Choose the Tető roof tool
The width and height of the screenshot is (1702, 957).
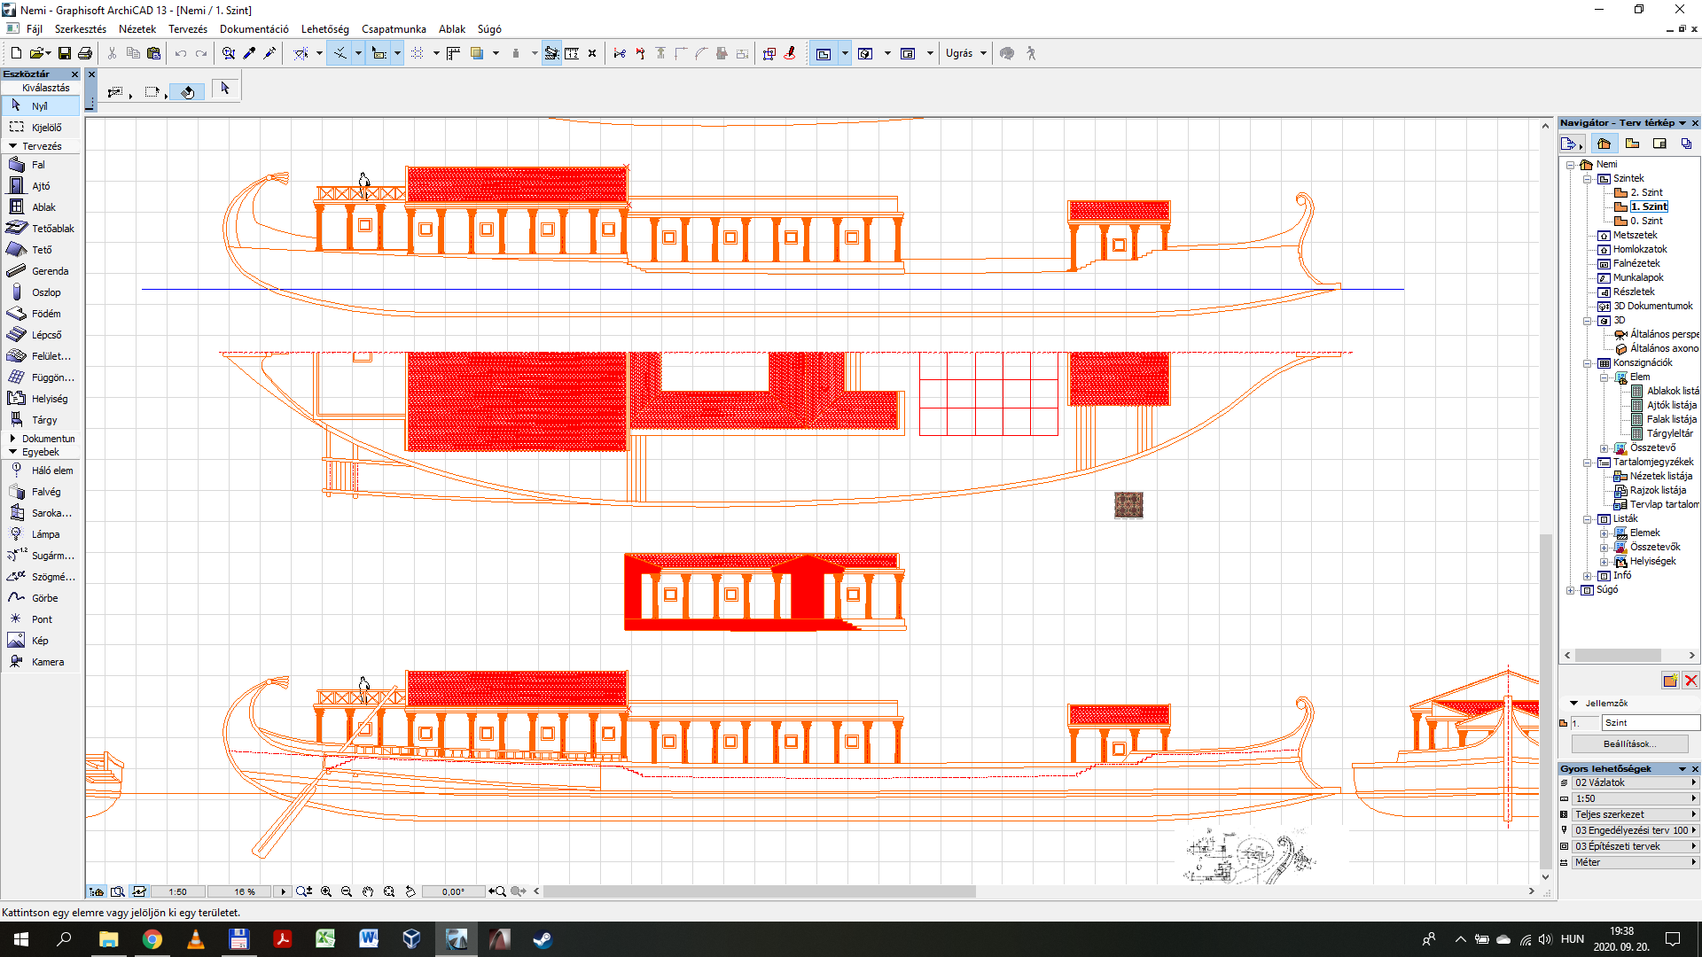click(x=41, y=250)
